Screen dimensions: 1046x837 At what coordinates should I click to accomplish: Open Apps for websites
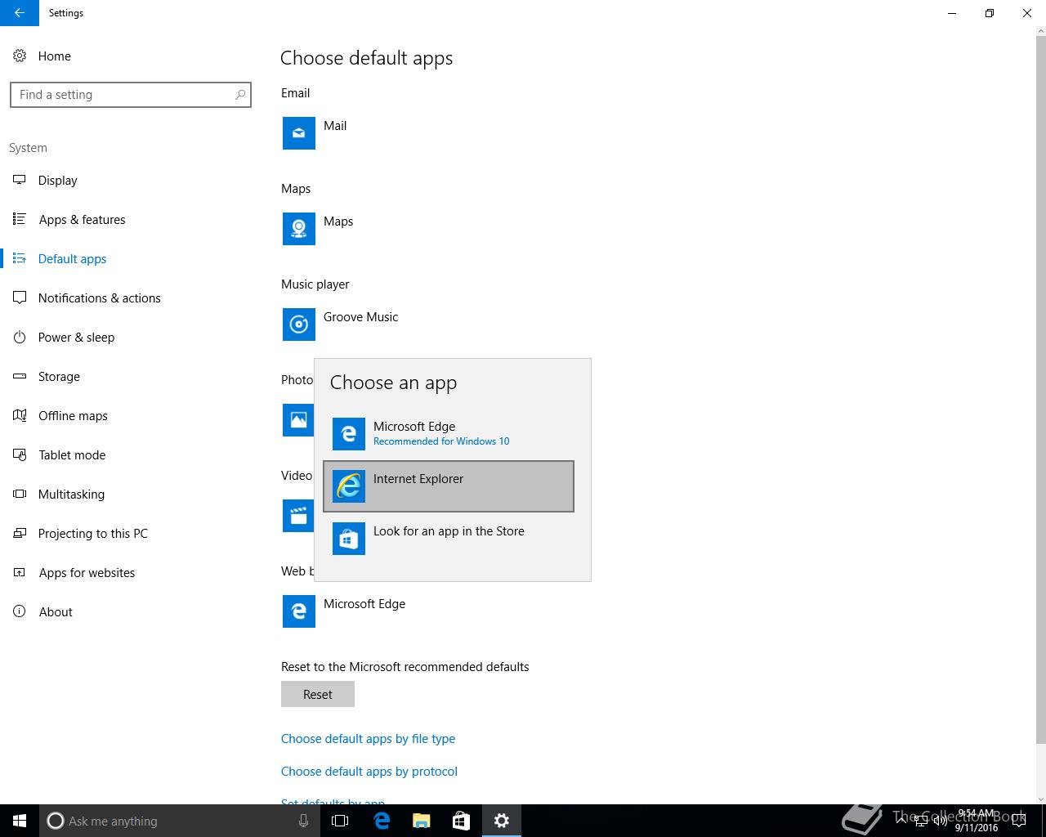coord(131,573)
